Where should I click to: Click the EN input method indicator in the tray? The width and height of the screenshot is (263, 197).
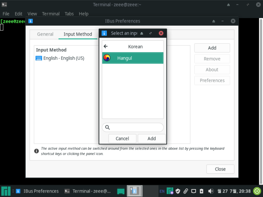pyautogui.click(x=162, y=191)
